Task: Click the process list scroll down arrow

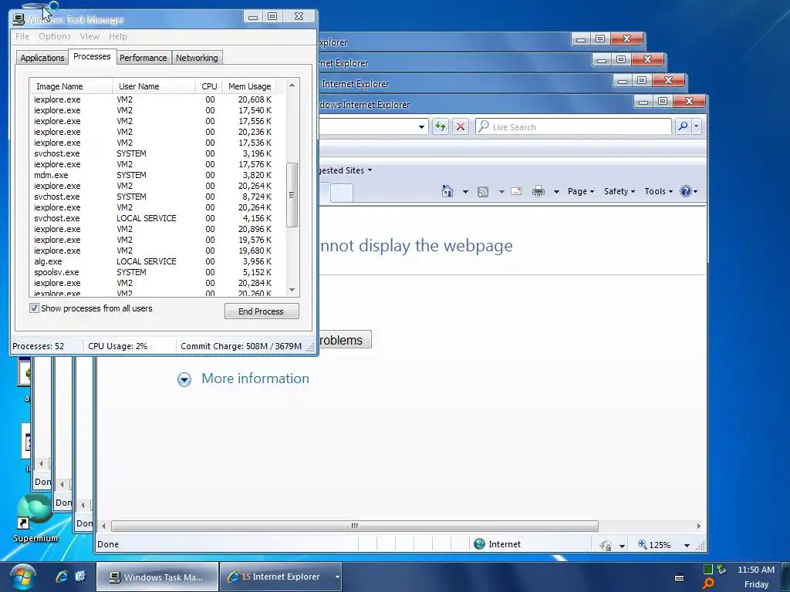Action: point(292,290)
